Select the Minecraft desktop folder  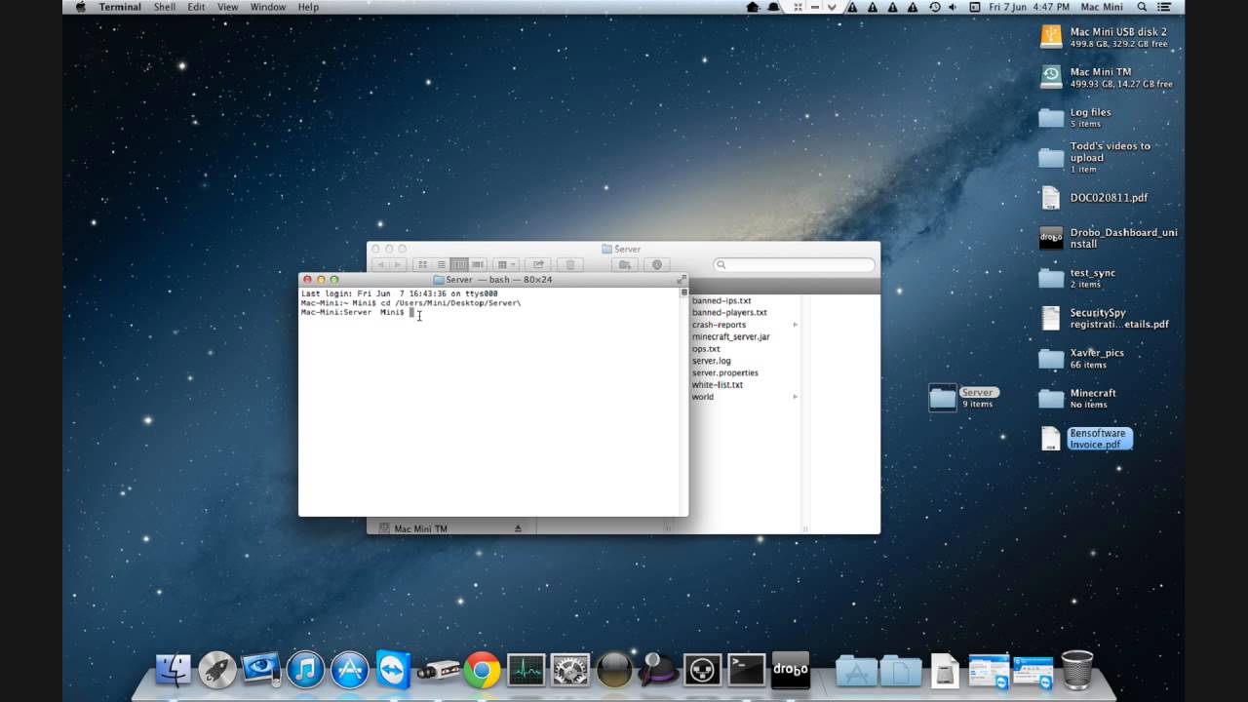pyautogui.click(x=1078, y=398)
